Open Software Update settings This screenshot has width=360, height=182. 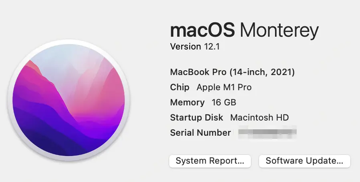304,161
